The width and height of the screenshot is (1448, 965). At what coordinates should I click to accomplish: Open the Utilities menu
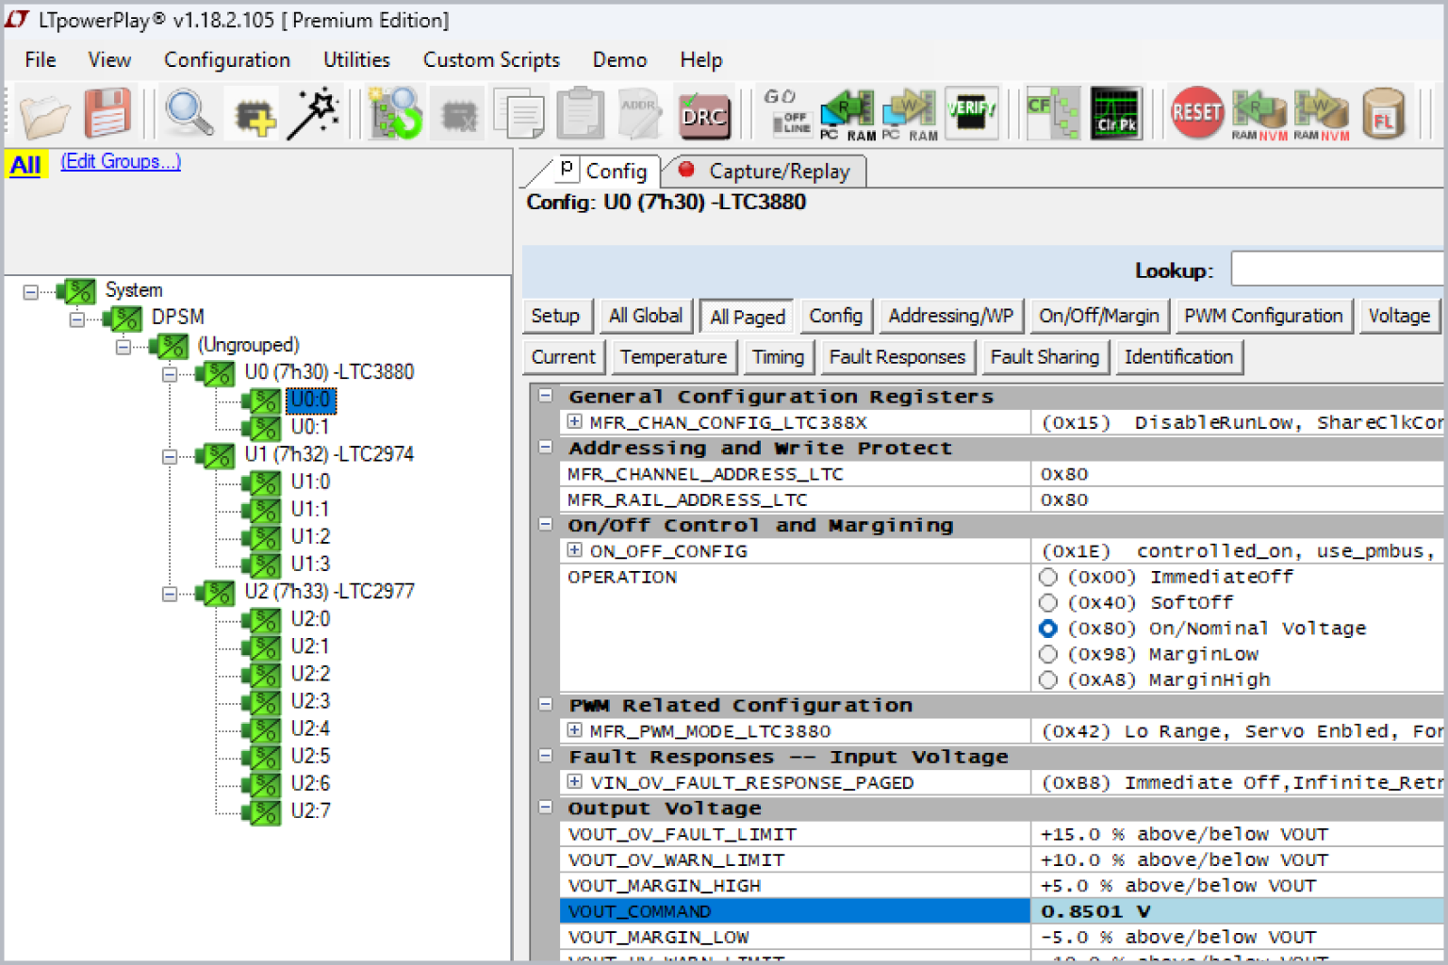click(x=356, y=59)
